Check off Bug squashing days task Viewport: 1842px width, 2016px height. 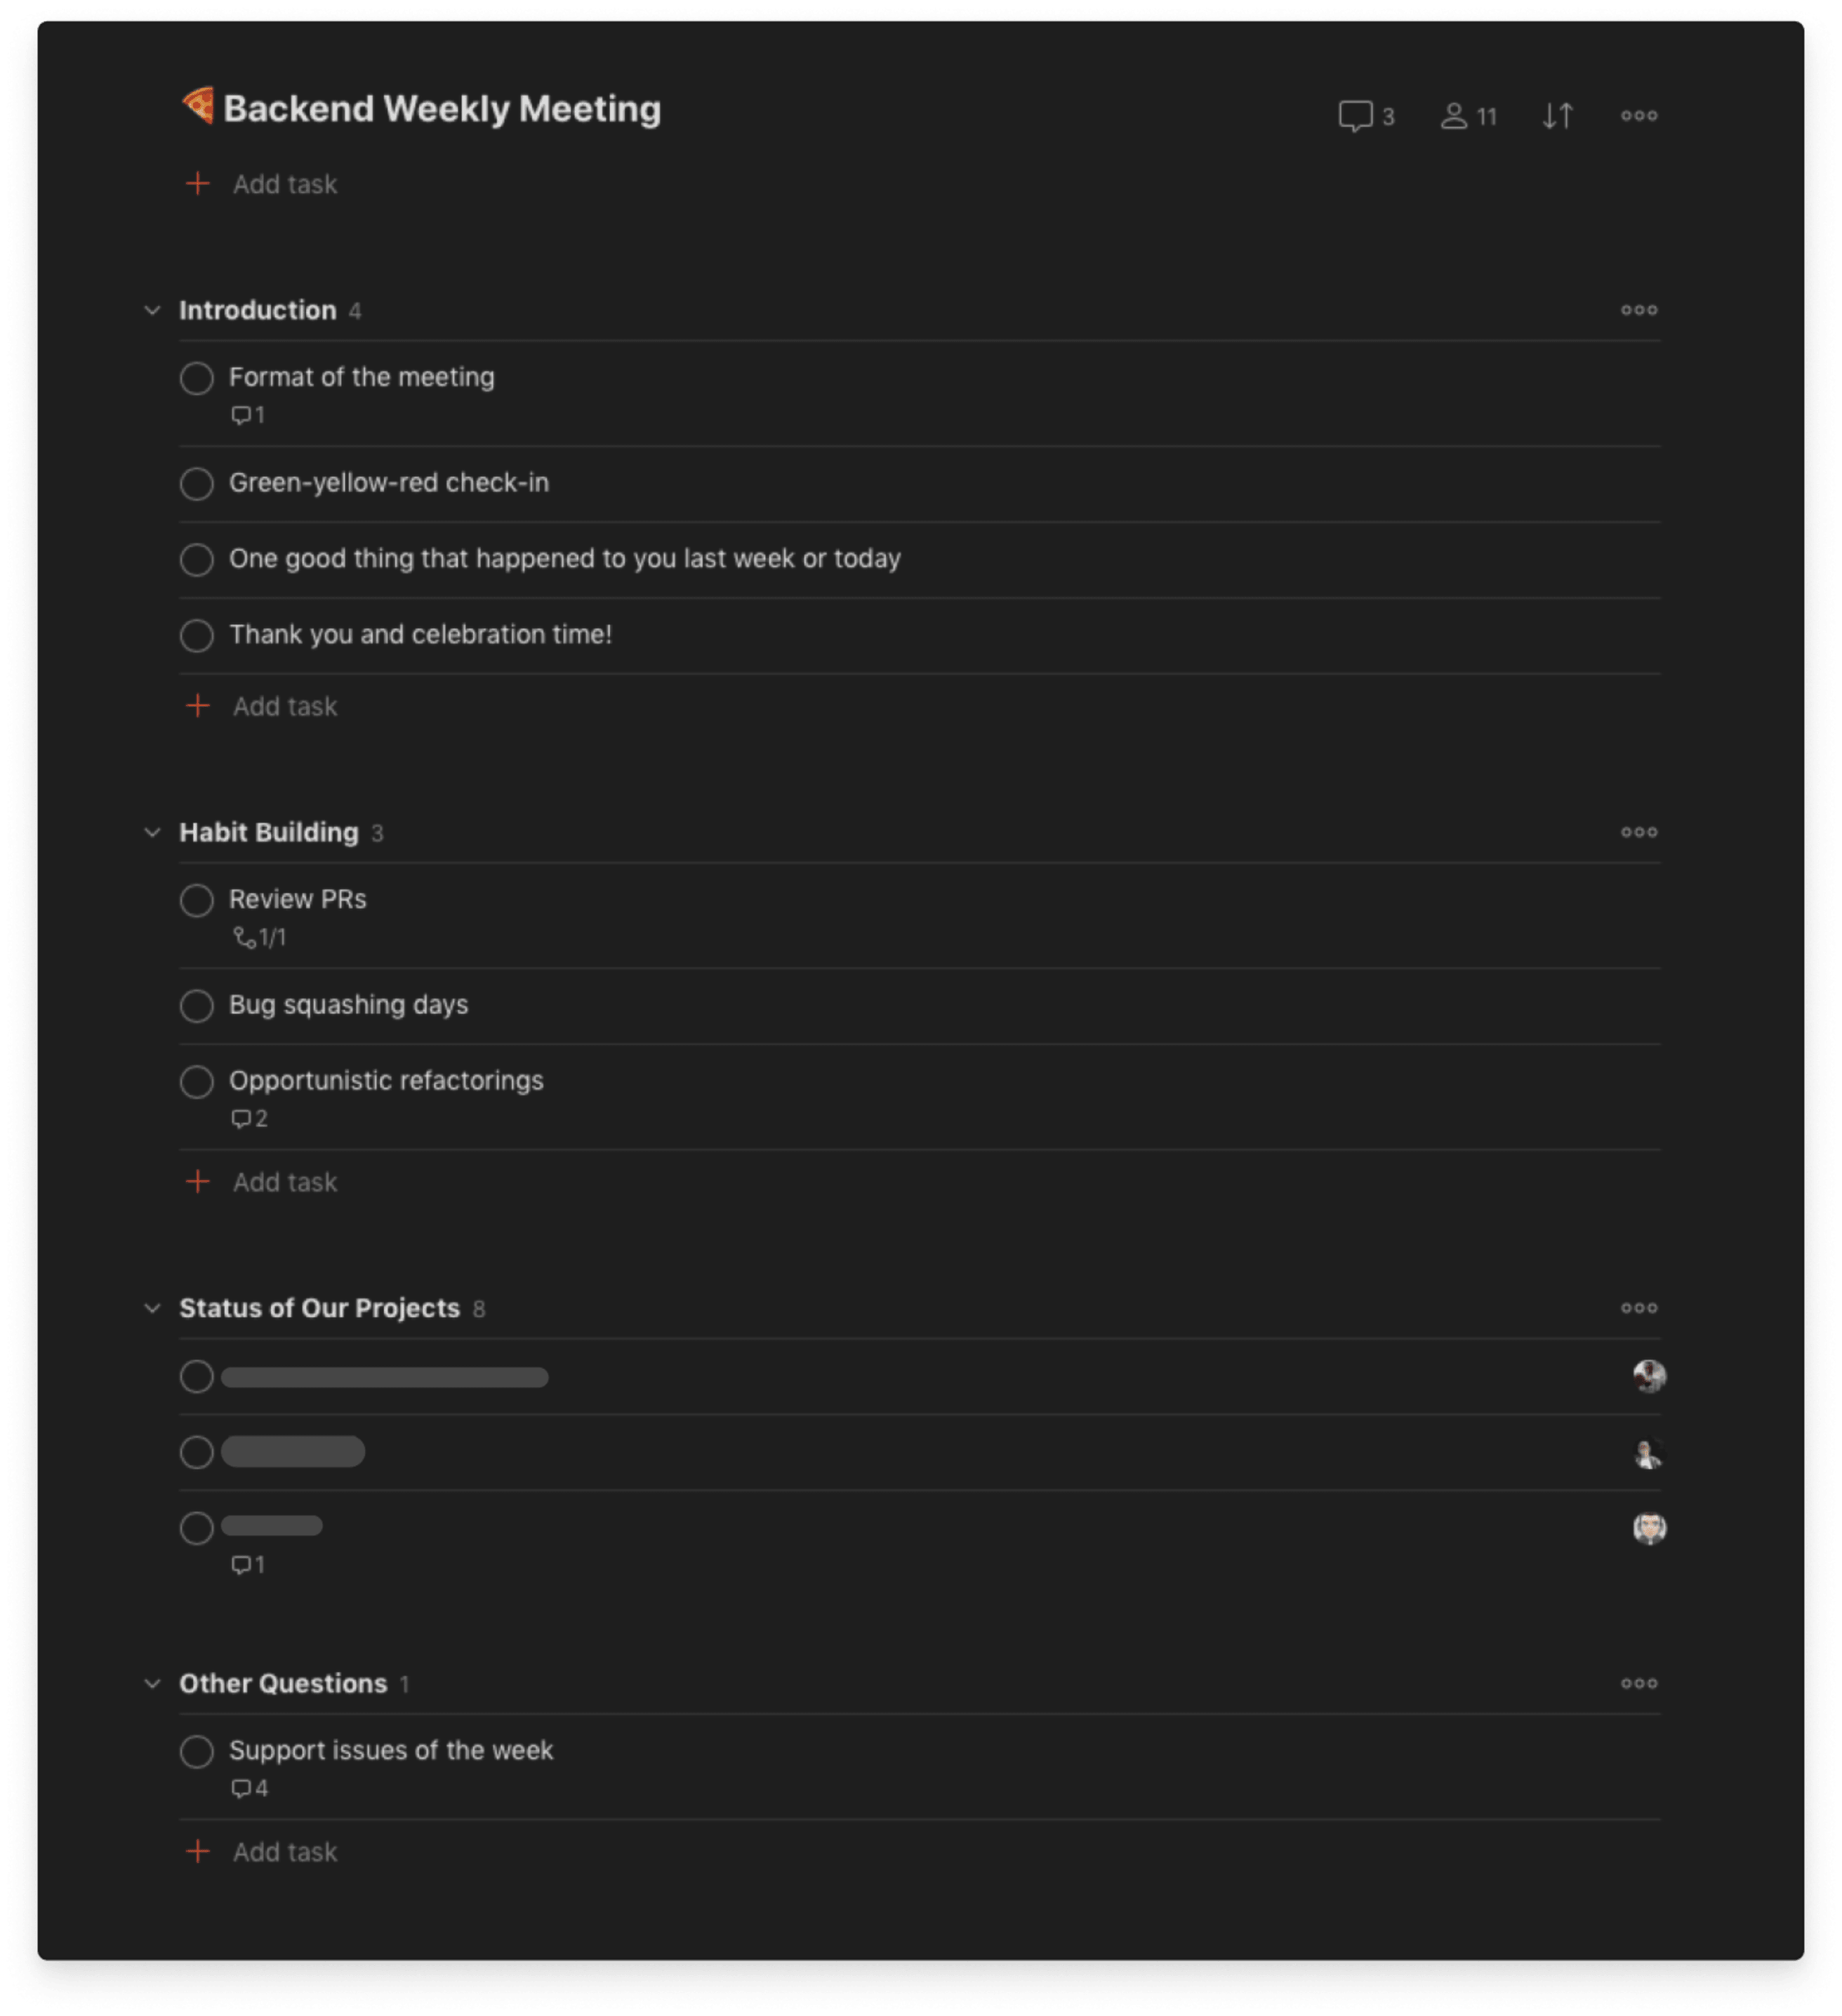[197, 1006]
